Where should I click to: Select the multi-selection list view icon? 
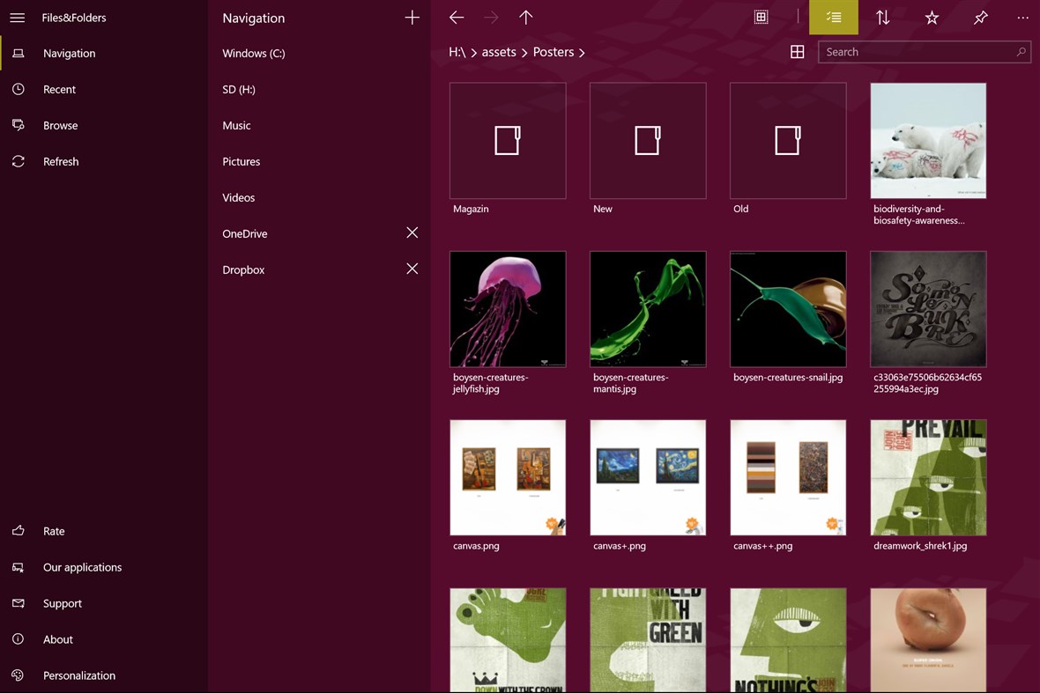pos(833,17)
